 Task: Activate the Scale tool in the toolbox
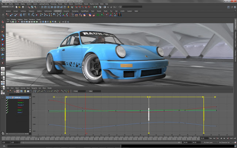3,45
